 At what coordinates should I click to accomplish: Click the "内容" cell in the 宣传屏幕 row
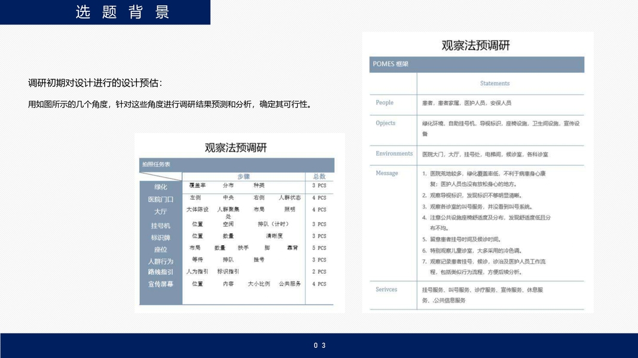point(228,284)
